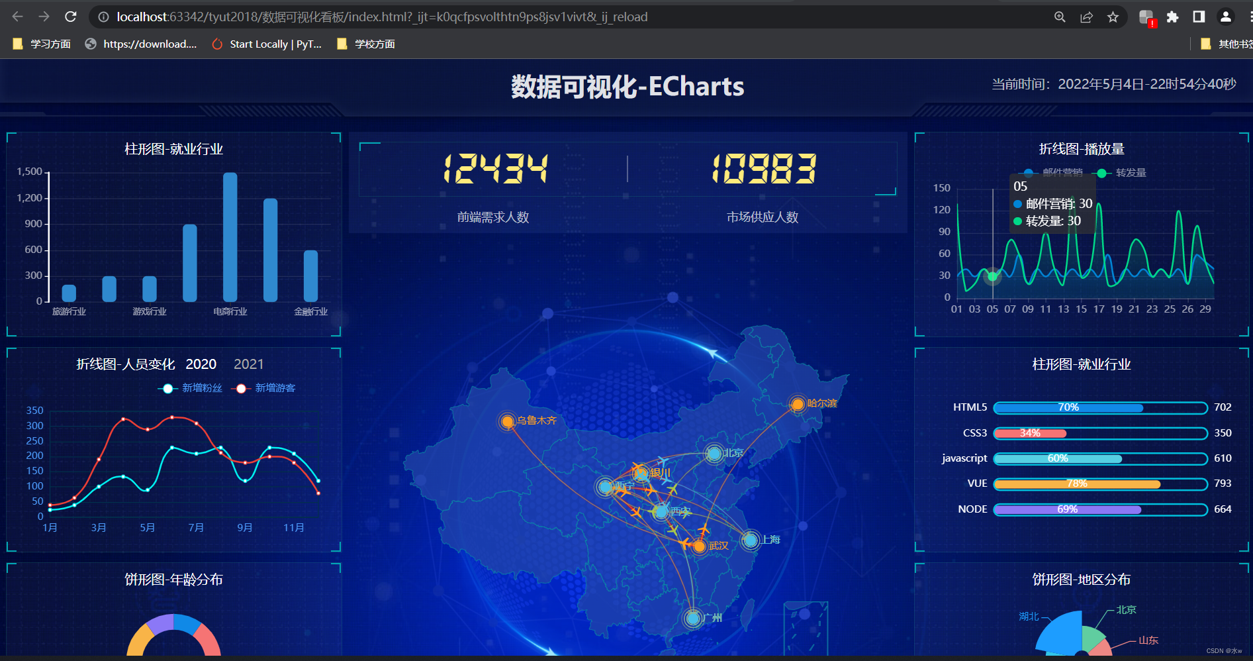The width and height of the screenshot is (1253, 661).
Task: Click the highlighted point at 05 on 播放量 chart
Action: 992,276
